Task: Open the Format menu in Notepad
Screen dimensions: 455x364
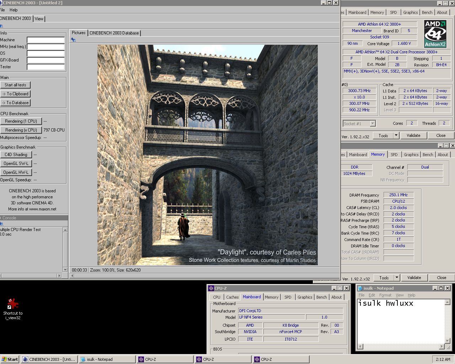Action: [385, 295]
